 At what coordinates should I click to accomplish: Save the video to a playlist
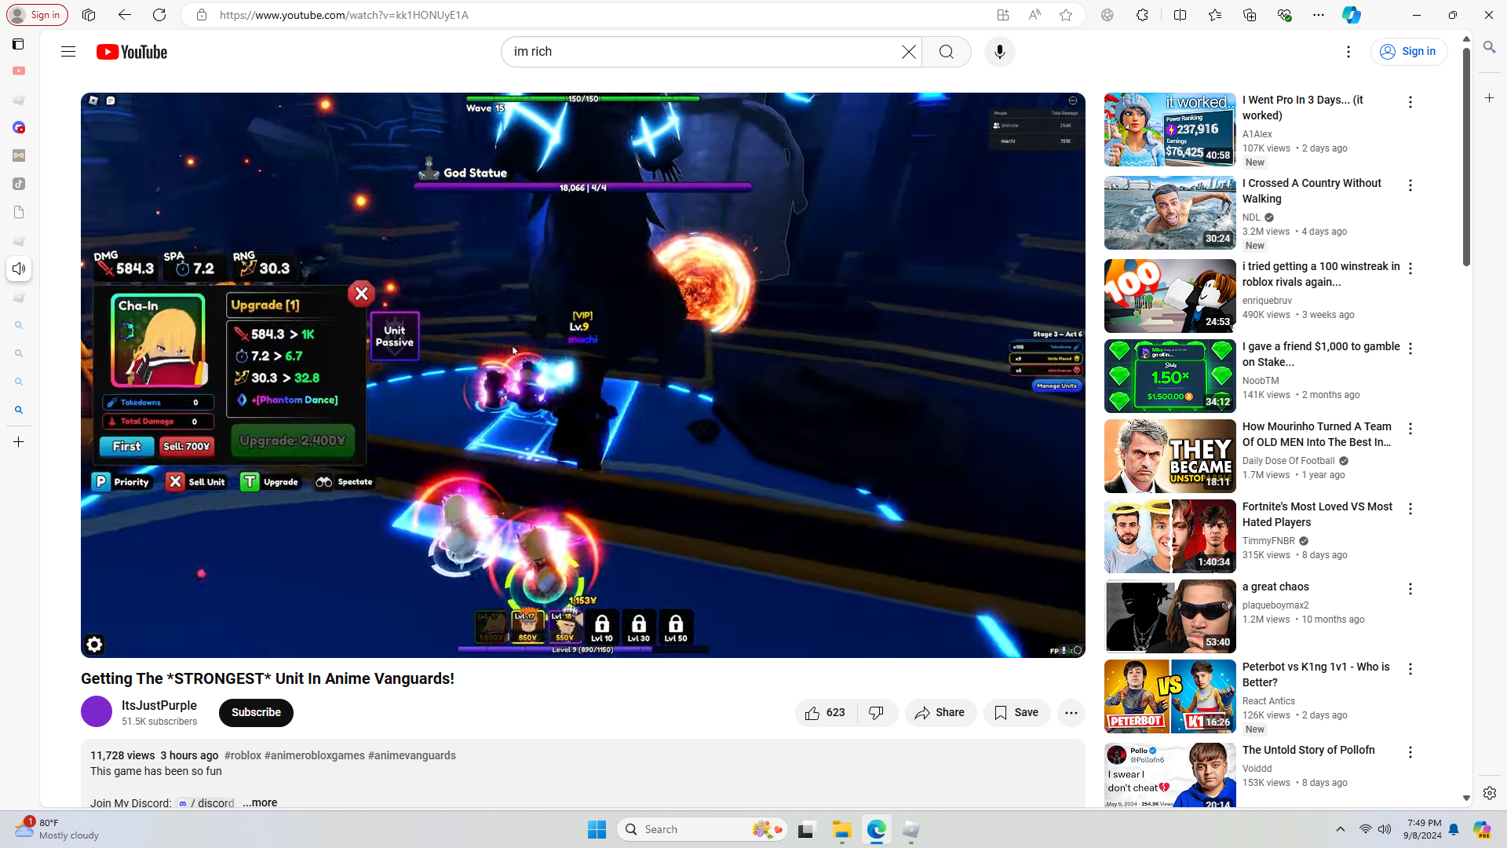point(1016,713)
